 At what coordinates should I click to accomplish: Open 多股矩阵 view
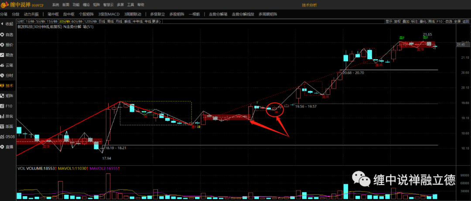click(x=177, y=14)
